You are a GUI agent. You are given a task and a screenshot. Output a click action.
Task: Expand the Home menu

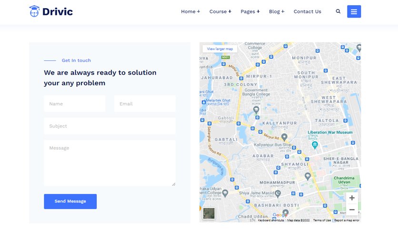[x=190, y=11]
